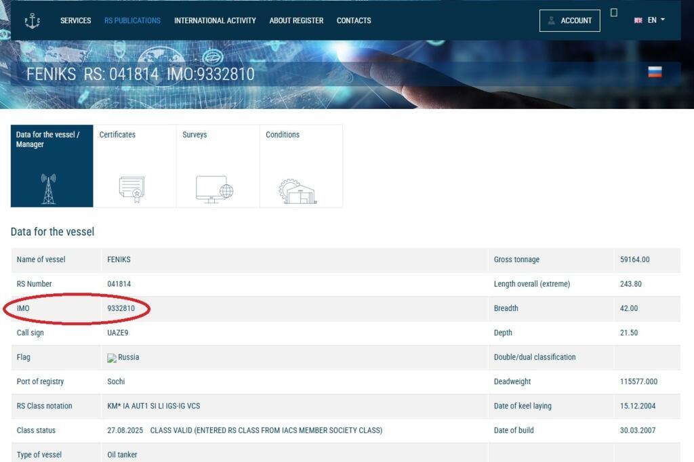Click the small icon beside Account button
The height and width of the screenshot is (462, 694).
click(x=614, y=13)
